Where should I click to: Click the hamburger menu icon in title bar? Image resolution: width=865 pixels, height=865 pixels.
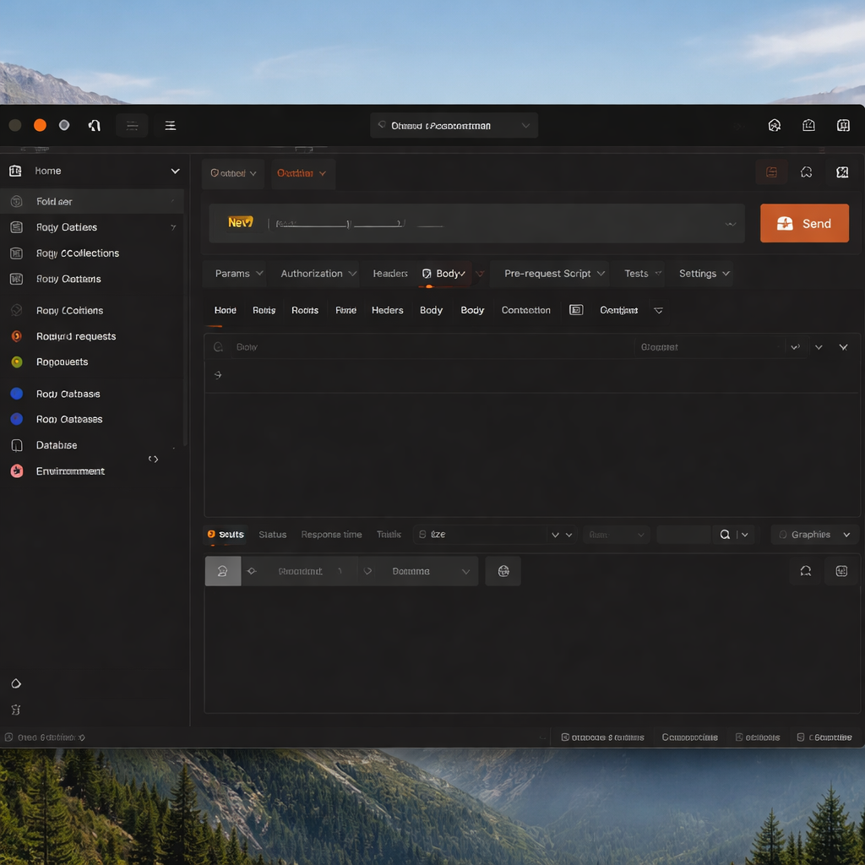(170, 126)
